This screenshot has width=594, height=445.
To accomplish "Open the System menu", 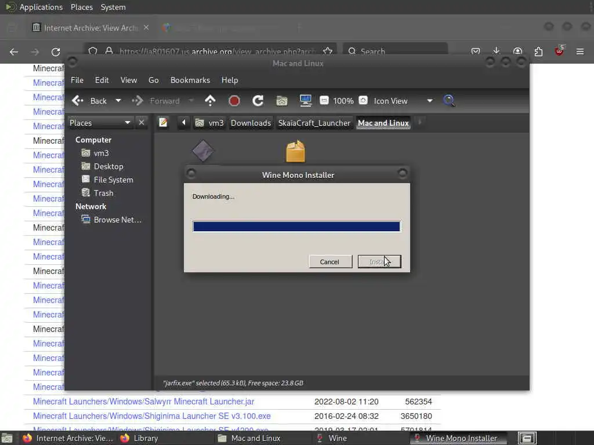I will coord(113,7).
